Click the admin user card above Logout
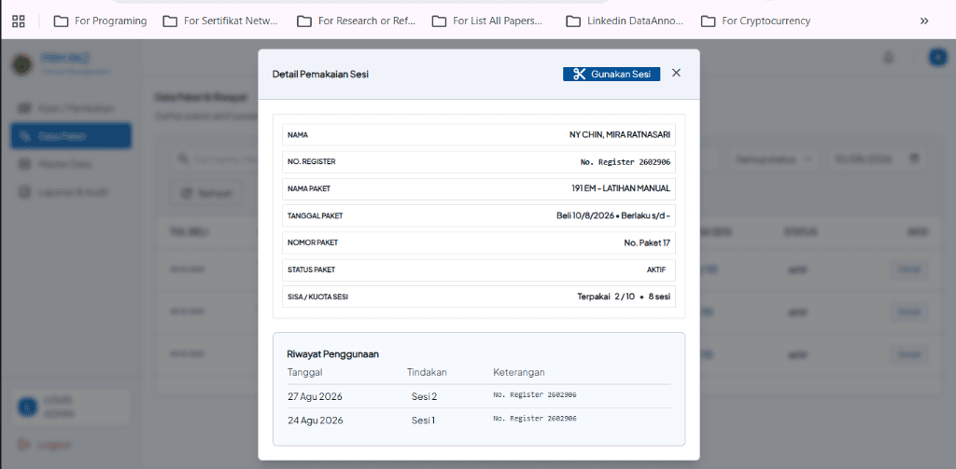 (71, 407)
